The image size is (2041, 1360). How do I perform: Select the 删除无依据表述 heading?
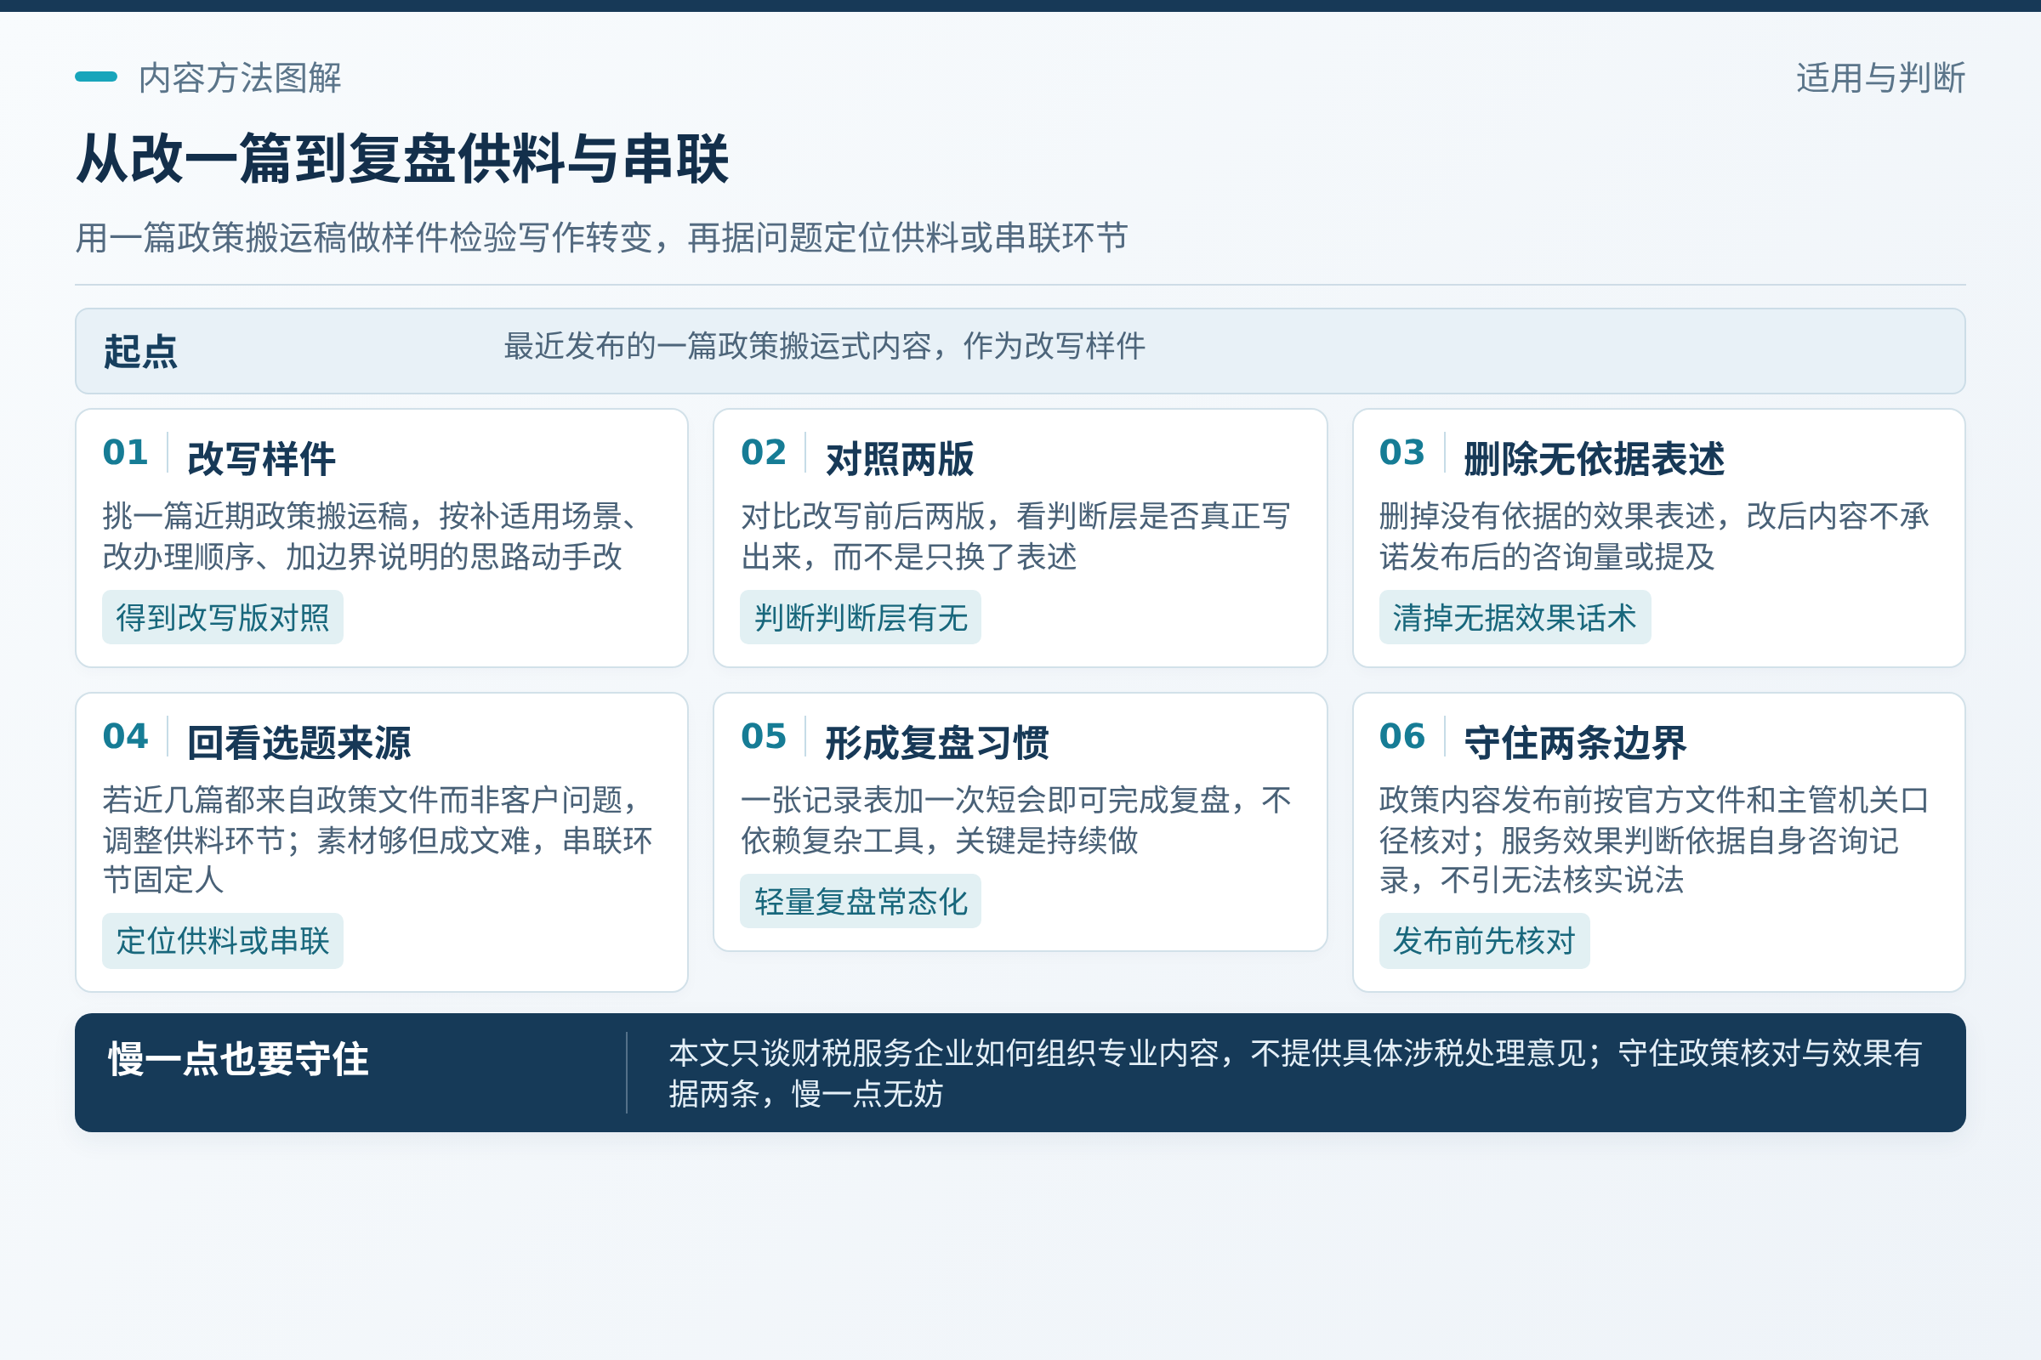1594,459
